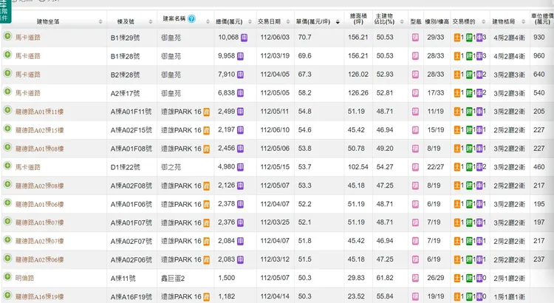The image size is (554, 303).
Task: Click sort arrows on 建物格局 column header
Action: coord(523,22)
